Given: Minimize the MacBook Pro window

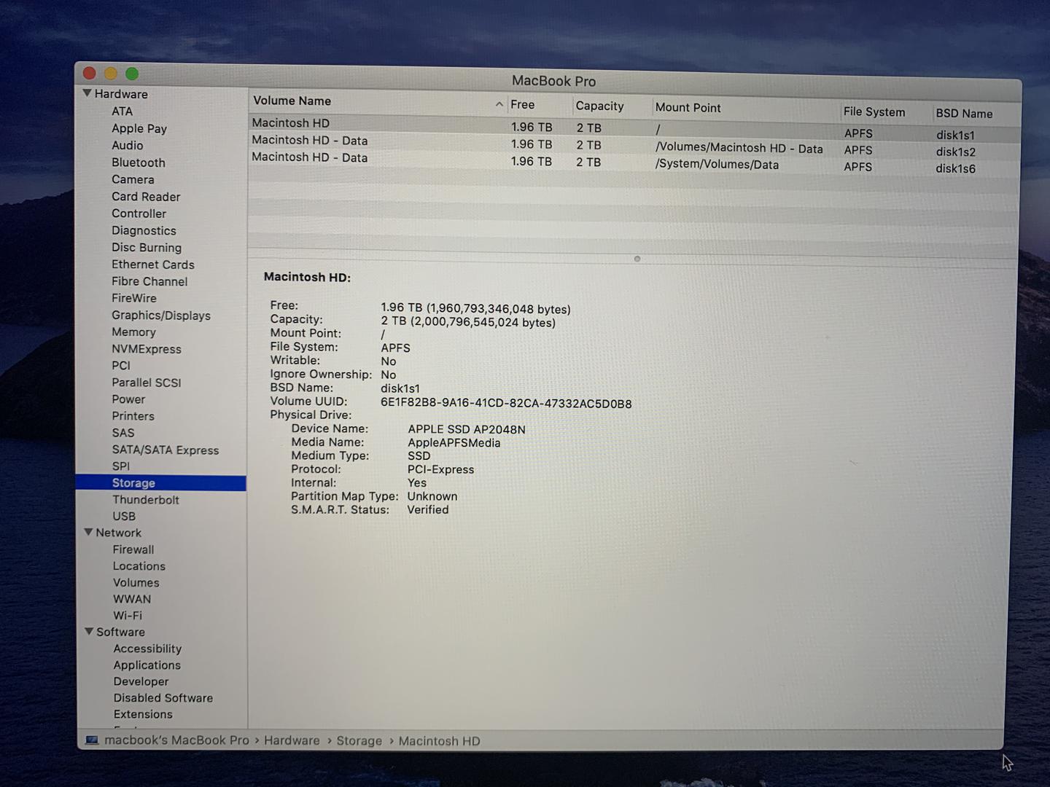Looking at the screenshot, I should point(111,73).
